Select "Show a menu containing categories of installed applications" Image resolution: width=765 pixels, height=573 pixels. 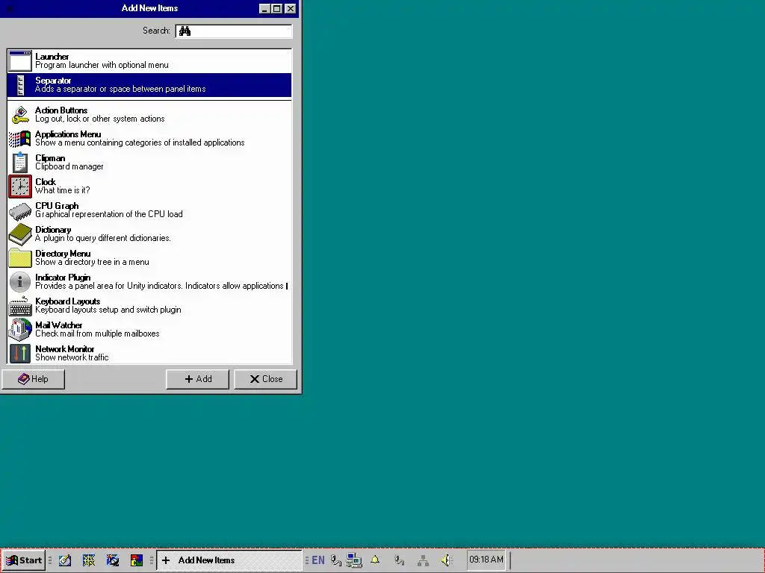click(140, 143)
